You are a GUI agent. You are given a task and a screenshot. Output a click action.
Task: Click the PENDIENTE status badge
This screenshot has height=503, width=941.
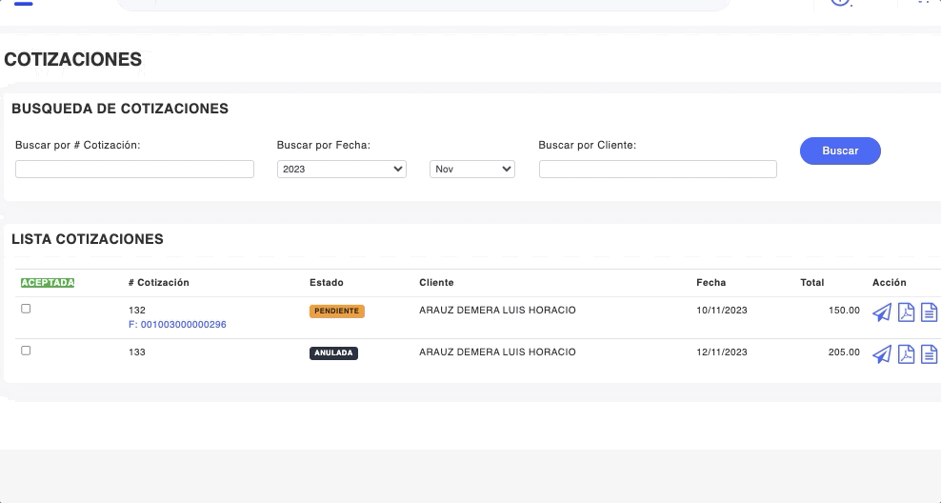click(x=336, y=312)
